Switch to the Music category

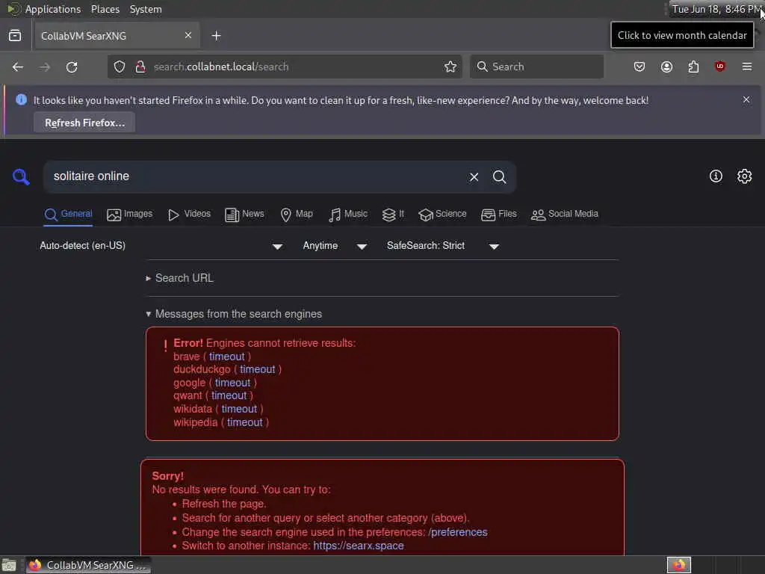point(347,215)
